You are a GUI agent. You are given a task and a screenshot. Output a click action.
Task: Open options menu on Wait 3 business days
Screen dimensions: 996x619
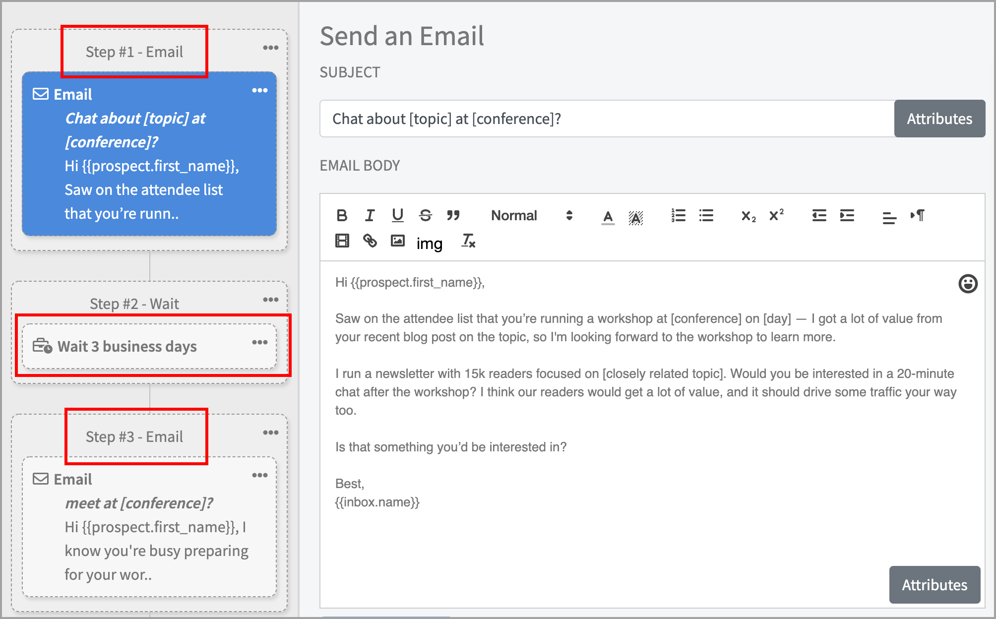pos(259,342)
